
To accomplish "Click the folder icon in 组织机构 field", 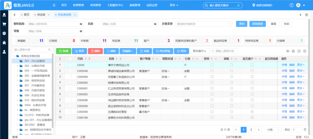I will (81, 24).
